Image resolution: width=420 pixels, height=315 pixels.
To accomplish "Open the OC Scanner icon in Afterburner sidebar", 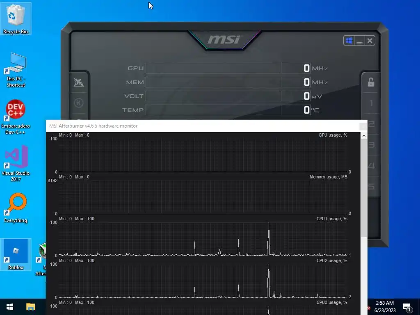I will (79, 82).
